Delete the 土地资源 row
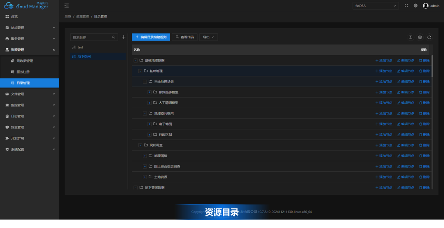444x228 pixels. click(x=424, y=177)
